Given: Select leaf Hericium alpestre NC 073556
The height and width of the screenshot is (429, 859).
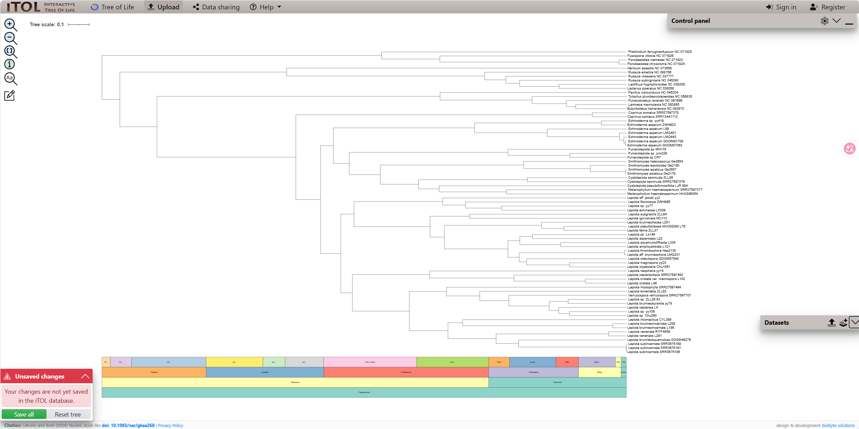Looking at the screenshot, I should (649, 68).
